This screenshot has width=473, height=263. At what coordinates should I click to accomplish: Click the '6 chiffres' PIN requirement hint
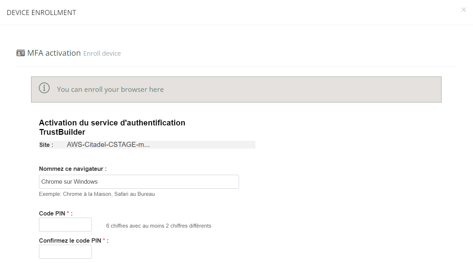(159, 226)
